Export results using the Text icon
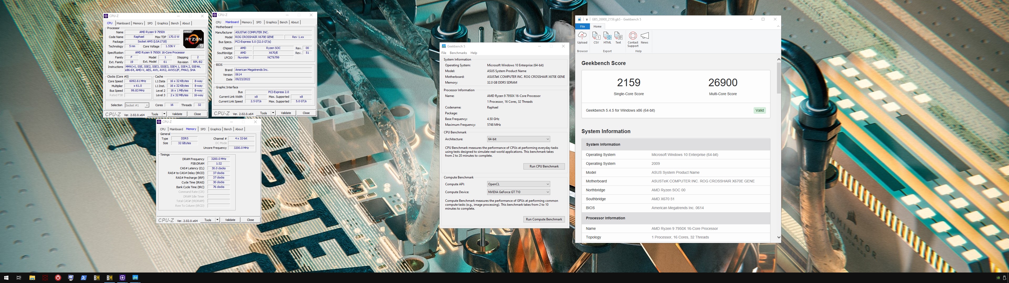The height and width of the screenshot is (283, 1009). pyautogui.click(x=618, y=36)
